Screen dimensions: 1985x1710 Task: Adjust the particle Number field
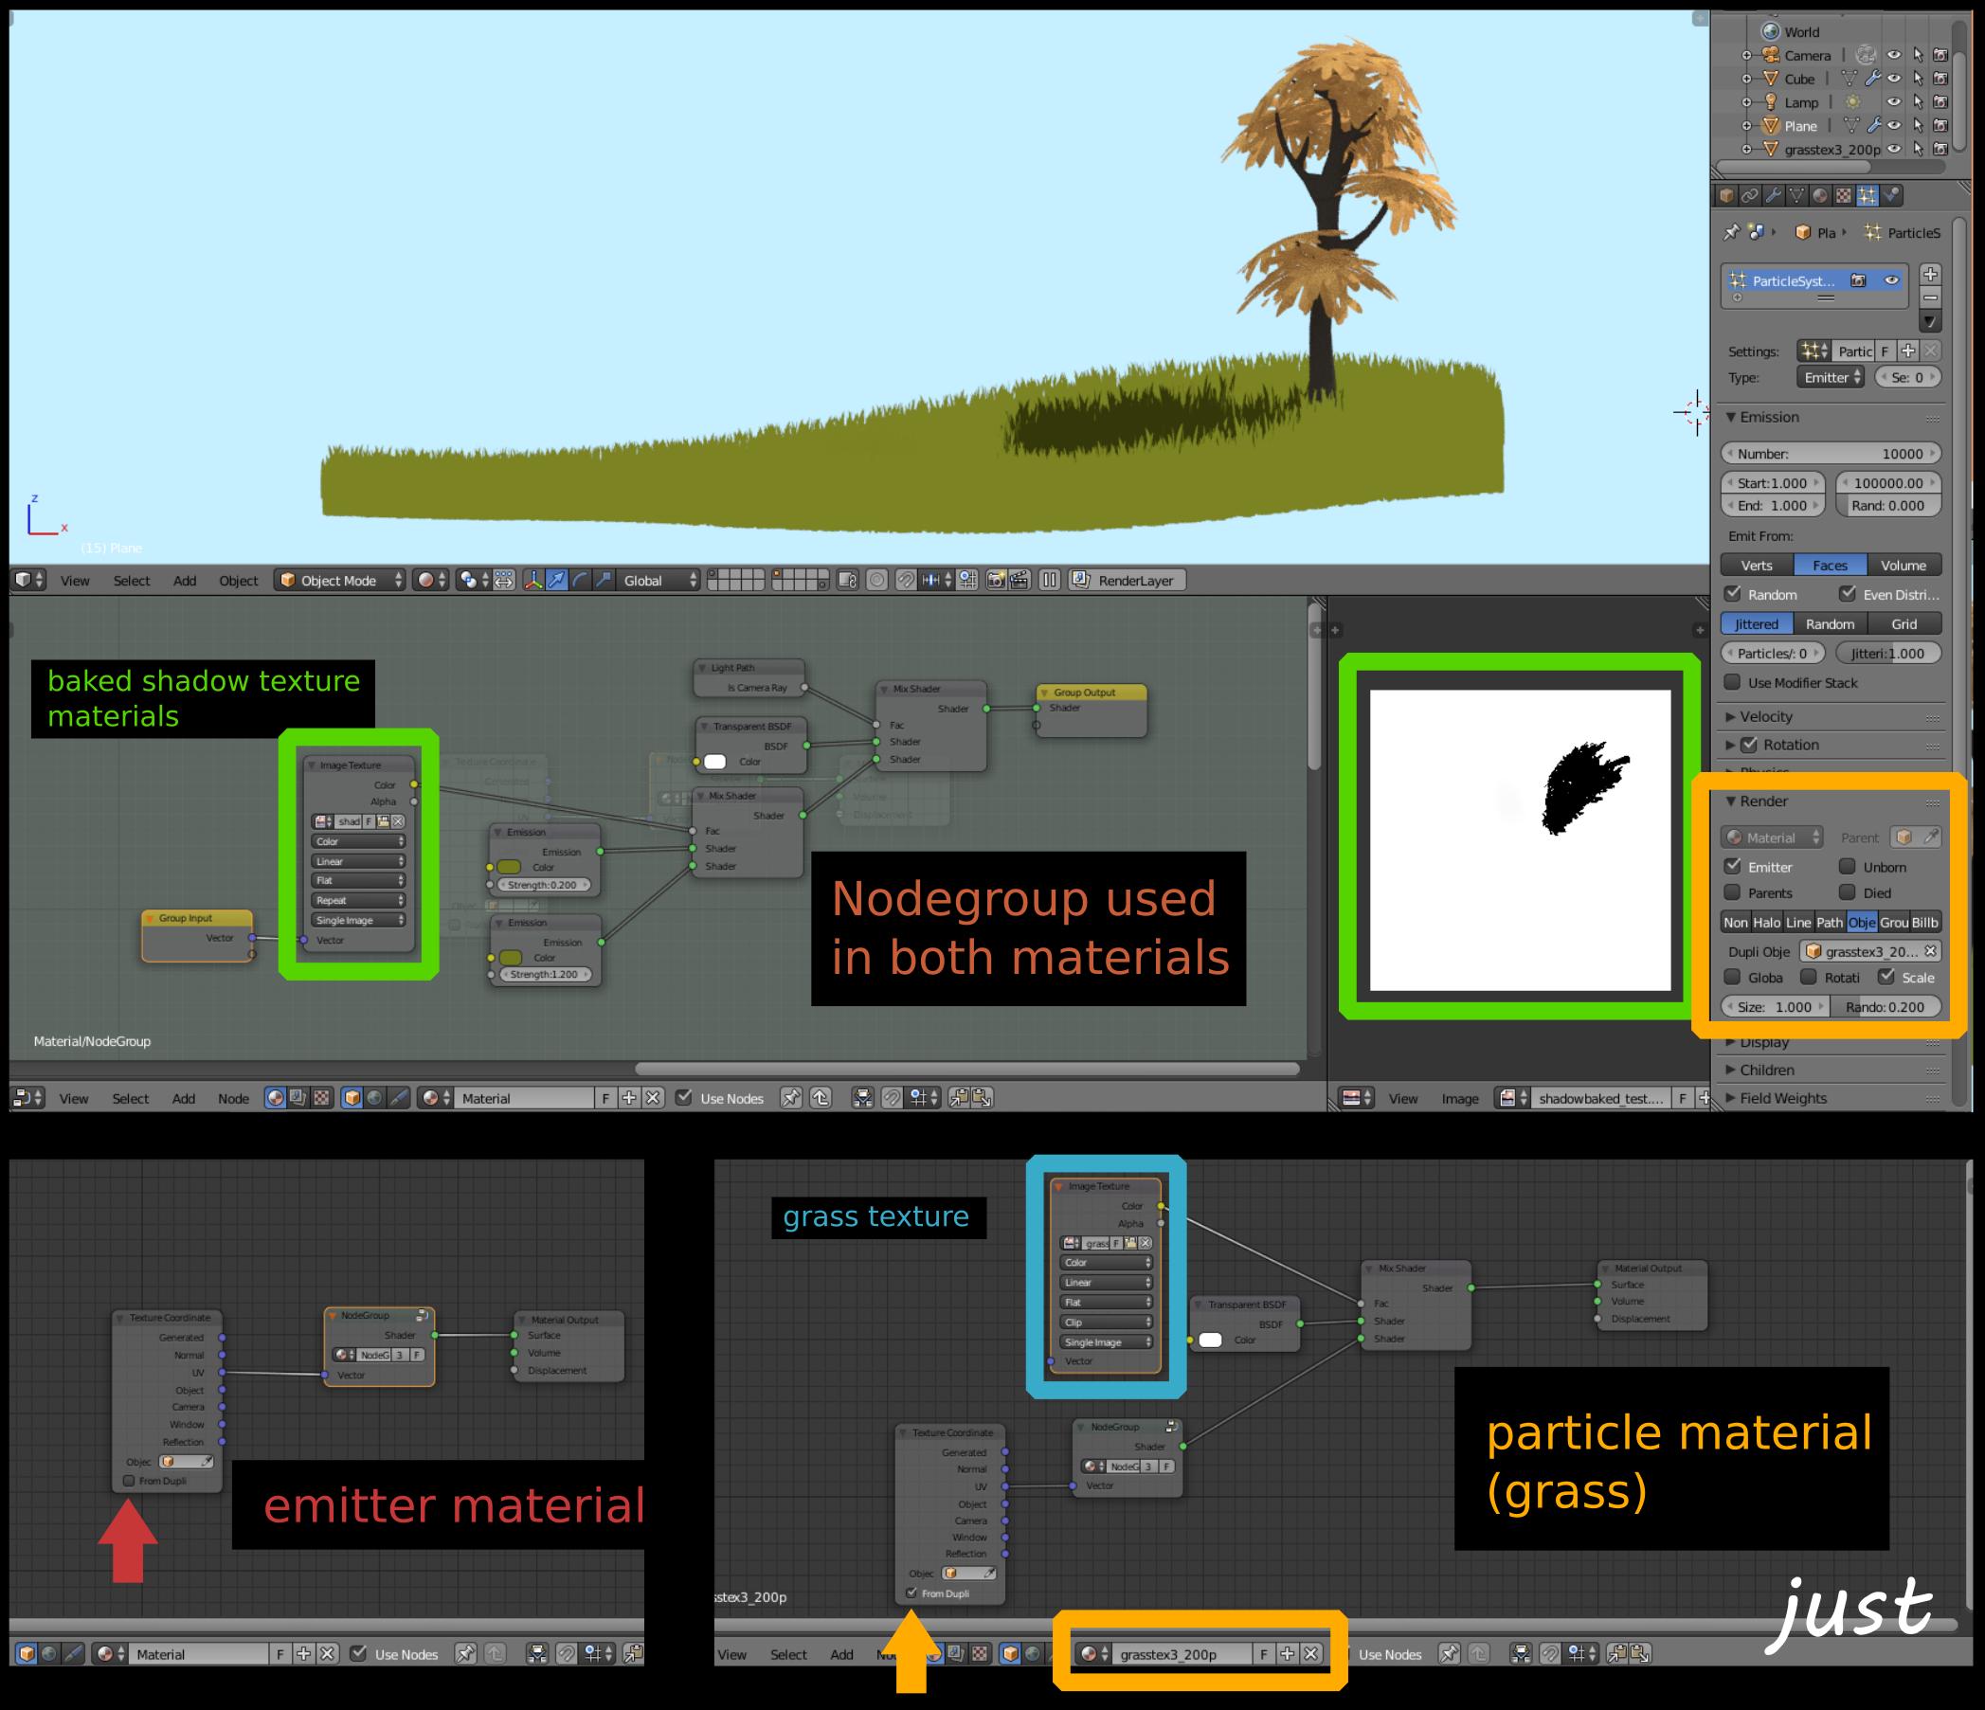tap(1831, 454)
